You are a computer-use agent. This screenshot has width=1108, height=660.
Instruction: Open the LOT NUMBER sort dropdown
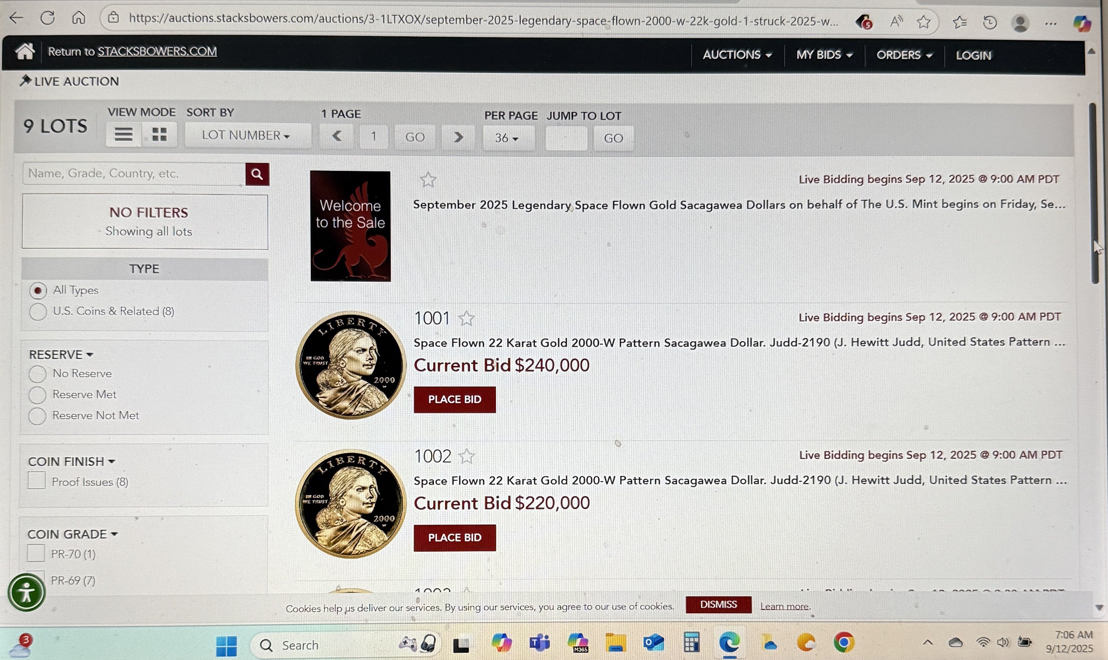pyautogui.click(x=247, y=135)
